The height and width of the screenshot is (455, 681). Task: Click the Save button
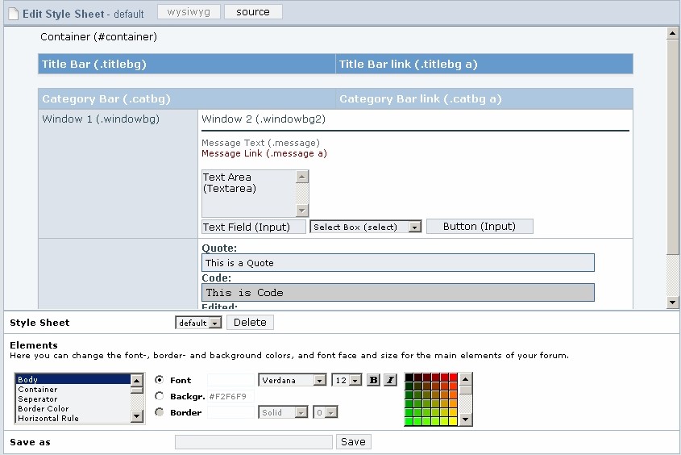point(353,442)
